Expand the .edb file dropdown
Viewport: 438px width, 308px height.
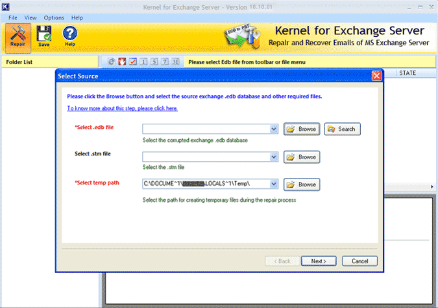pos(274,129)
